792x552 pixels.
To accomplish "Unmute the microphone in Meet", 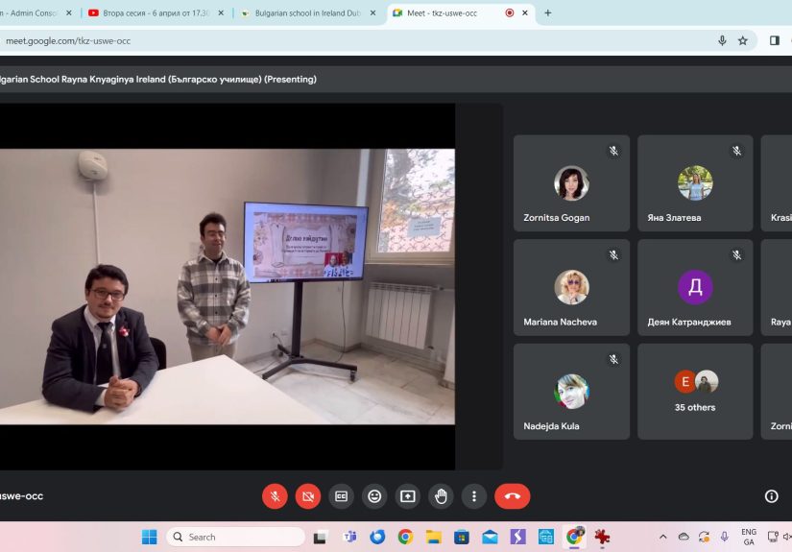I will [x=275, y=496].
